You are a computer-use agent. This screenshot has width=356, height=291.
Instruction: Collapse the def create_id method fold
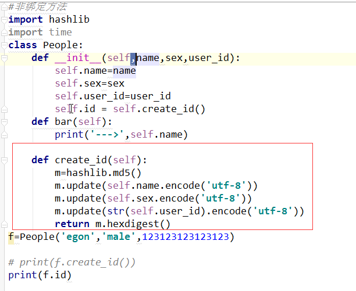click(4, 160)
